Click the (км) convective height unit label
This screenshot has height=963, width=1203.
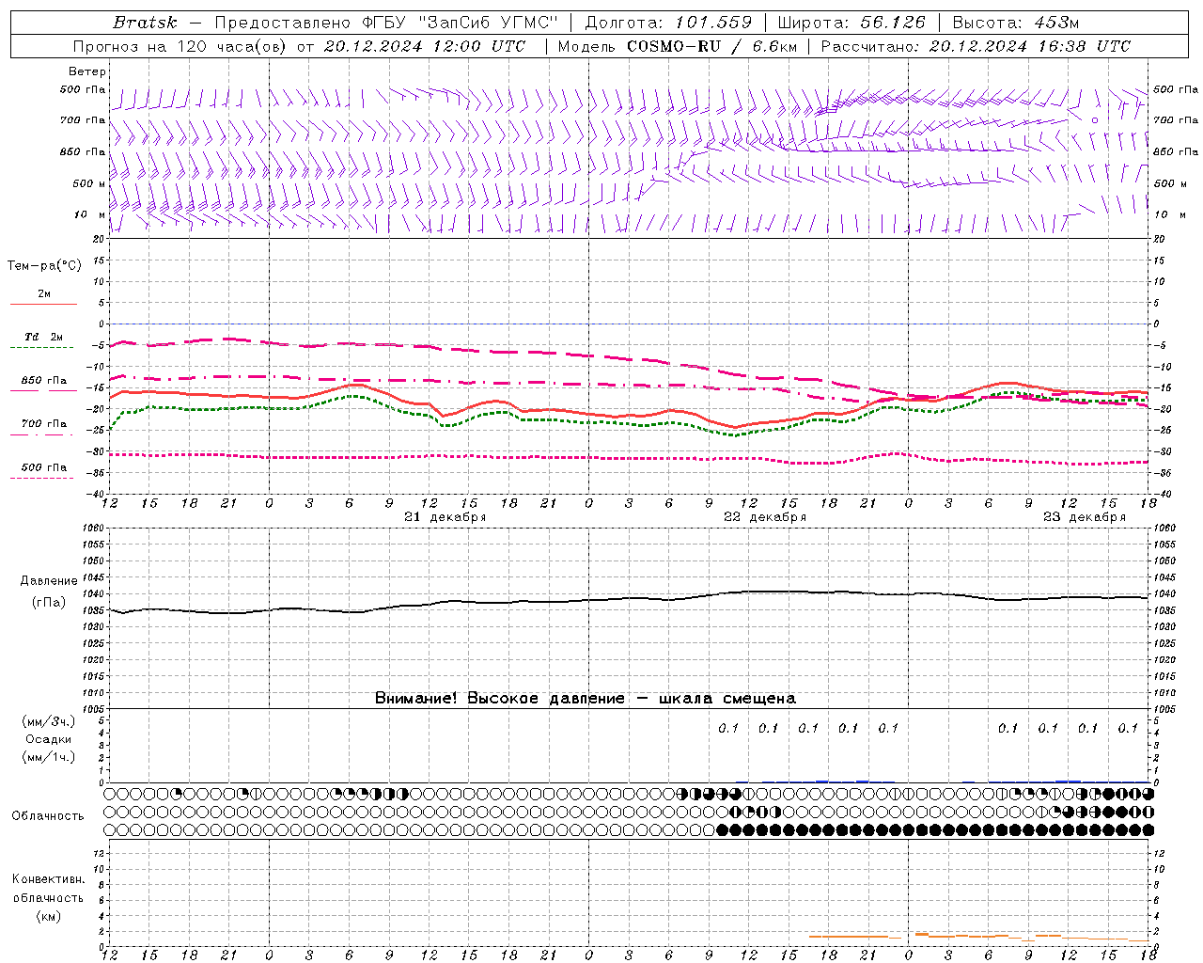coord(48,916)
